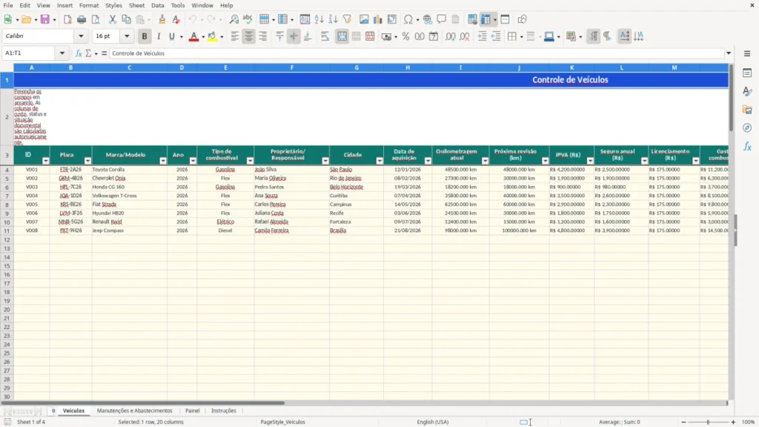Open sidebar Properties panel icon
The image size is (759, 427).
[747, 73]
